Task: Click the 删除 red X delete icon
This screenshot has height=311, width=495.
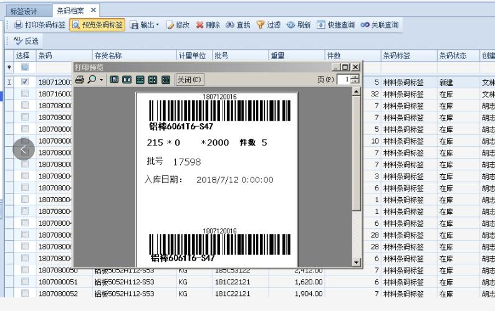Action: [x=199, y=25]
